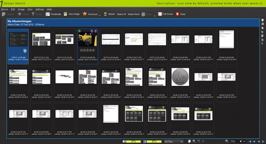Click the red Close icon in toolbar
Screen dimensions: 266x144
[x=177, y=14]
